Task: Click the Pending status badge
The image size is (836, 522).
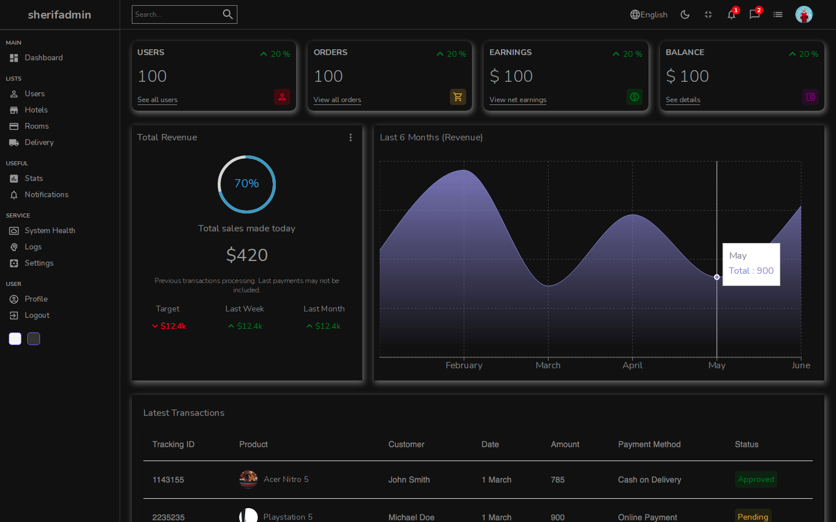Action: coord(753,517)
